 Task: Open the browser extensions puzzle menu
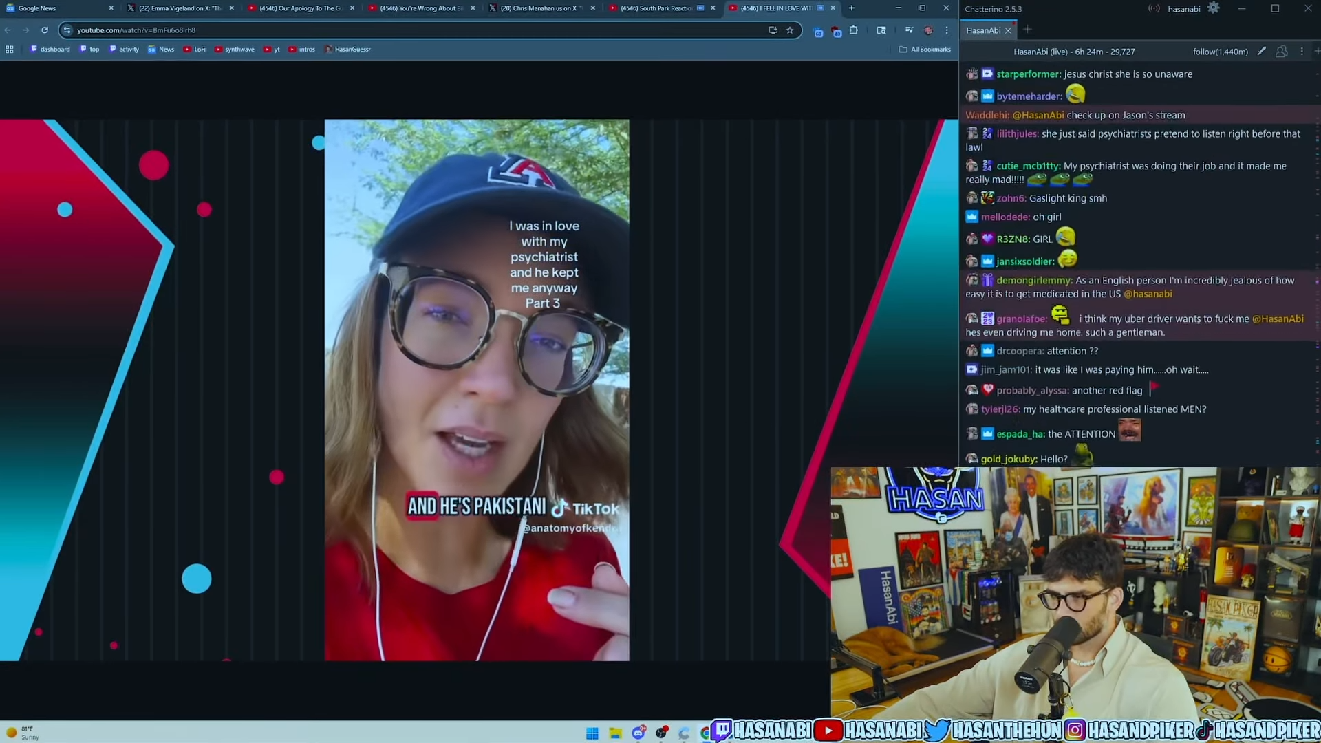coord(854,30)
